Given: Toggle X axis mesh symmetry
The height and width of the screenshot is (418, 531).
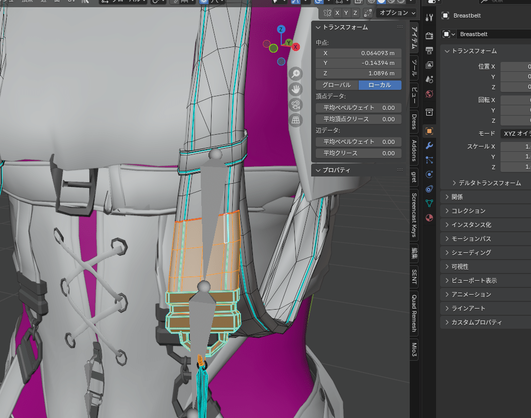Looking at the screenshot, I should tap(337, 13).
